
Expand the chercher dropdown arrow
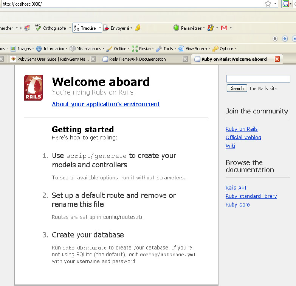17,28
